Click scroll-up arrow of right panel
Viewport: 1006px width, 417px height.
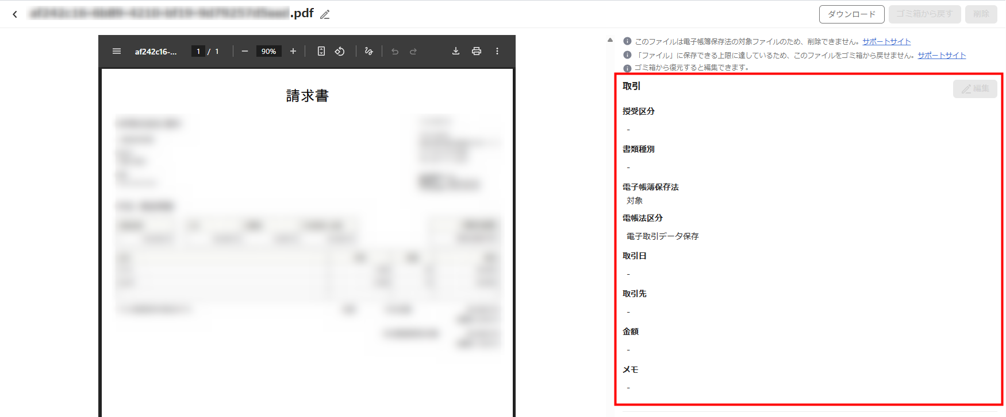click(x=610, y=40)
